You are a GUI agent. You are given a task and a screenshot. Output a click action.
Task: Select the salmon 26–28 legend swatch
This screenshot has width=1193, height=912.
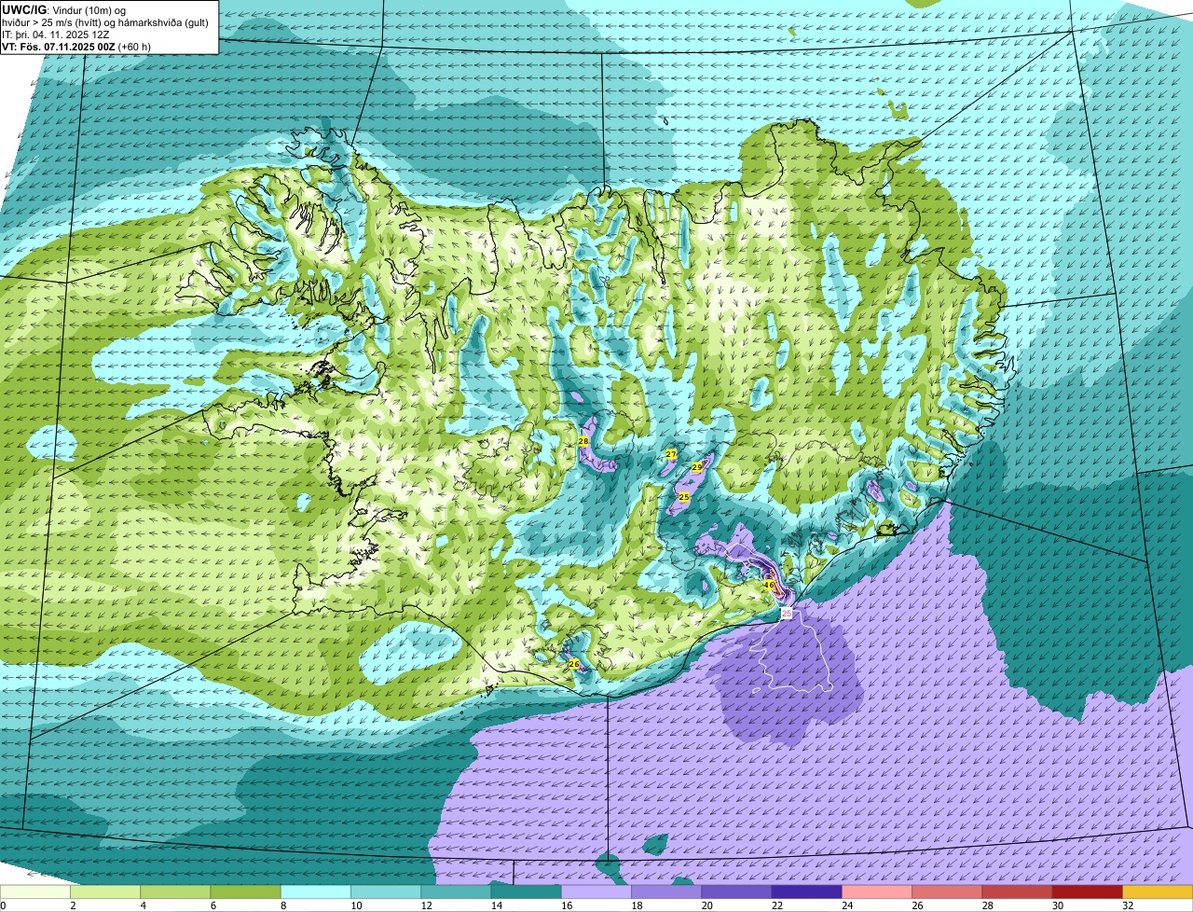pos(947,892)
